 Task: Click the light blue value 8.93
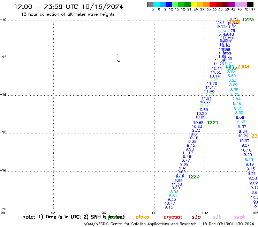174,192
